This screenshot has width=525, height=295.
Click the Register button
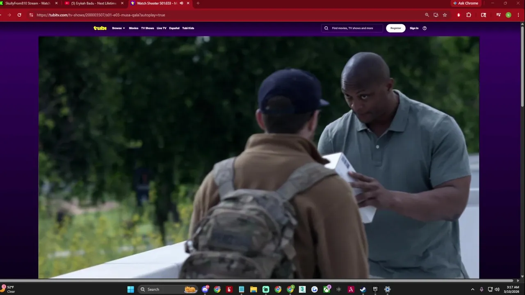tap(396, 28)
